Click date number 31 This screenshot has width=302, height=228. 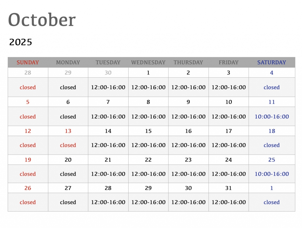coord(229,188)
